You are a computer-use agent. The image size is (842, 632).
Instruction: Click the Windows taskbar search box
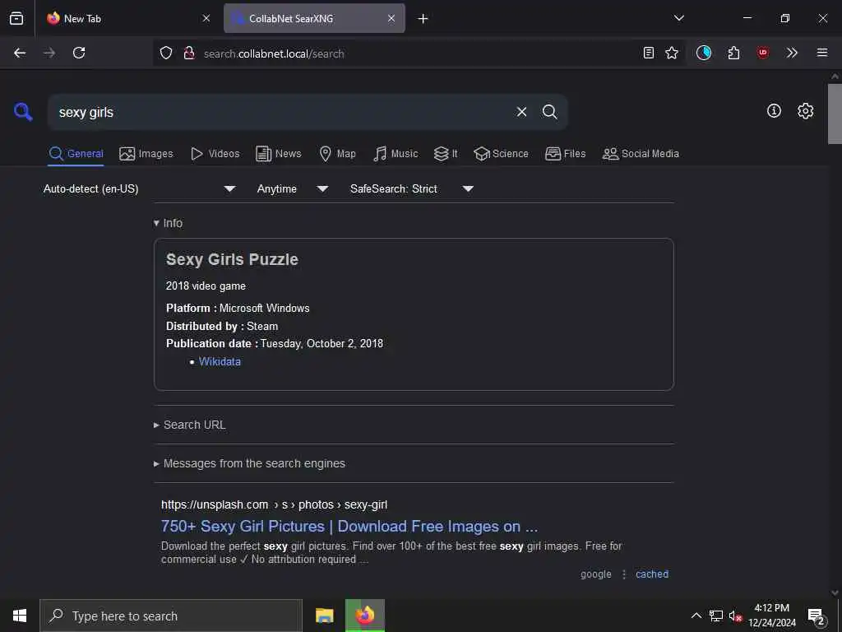171,616
